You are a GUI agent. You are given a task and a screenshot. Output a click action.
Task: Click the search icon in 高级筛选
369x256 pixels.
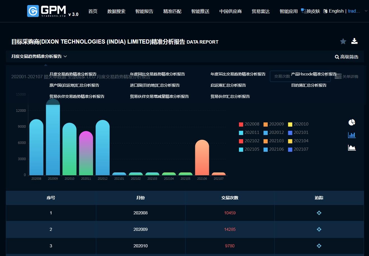[337, 57]
